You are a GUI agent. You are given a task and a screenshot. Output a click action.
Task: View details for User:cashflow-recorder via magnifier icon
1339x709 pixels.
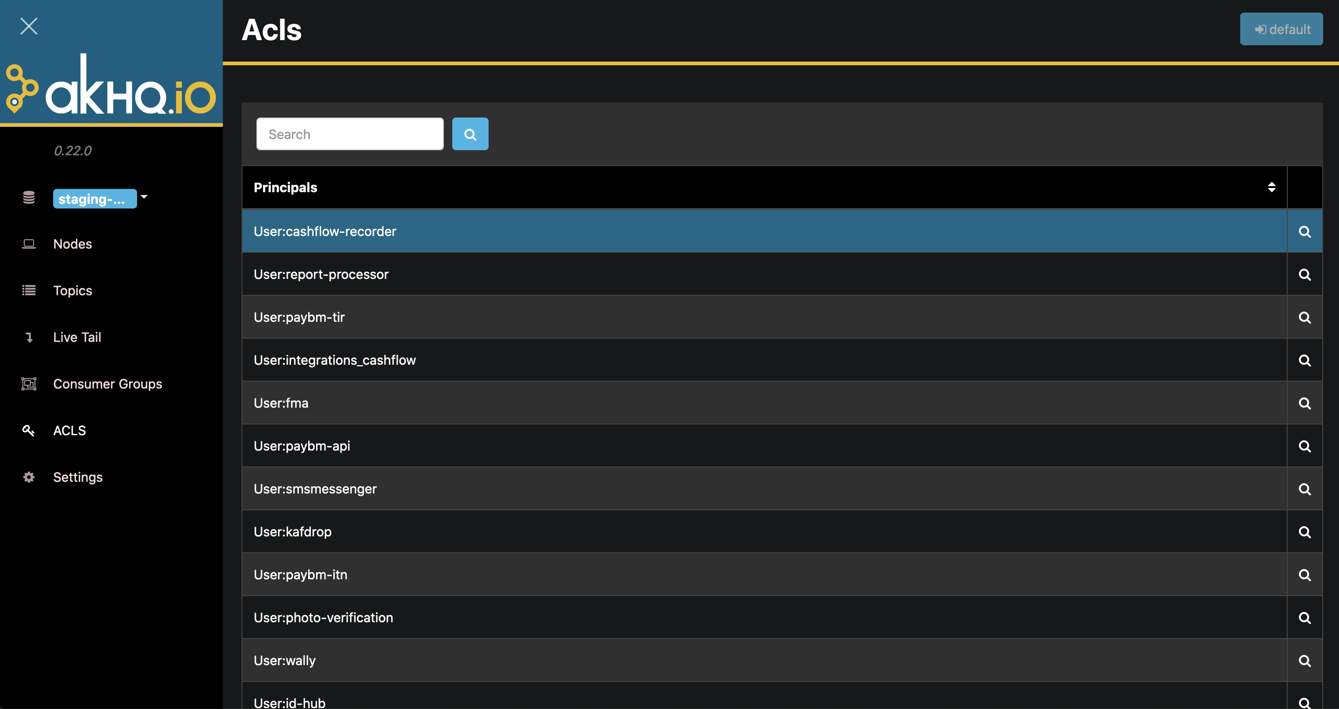1304,231
